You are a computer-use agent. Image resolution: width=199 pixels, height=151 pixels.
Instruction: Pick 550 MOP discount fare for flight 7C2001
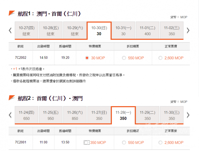coord(124,142)
